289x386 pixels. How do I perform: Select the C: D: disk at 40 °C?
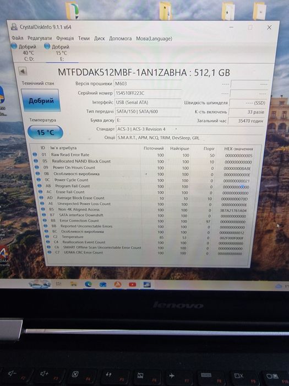pos(25,52)
